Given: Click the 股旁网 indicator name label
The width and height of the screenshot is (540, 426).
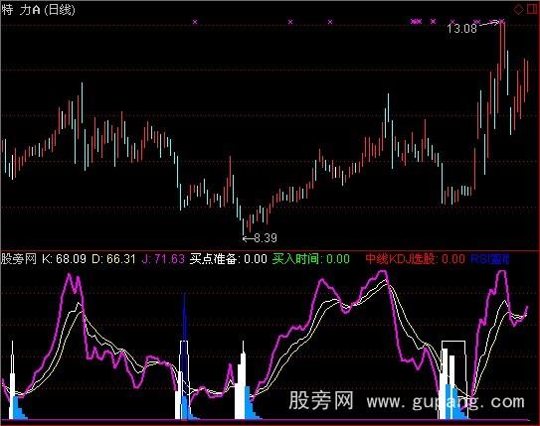Looking at the screenshot, I should coord(19,258).
